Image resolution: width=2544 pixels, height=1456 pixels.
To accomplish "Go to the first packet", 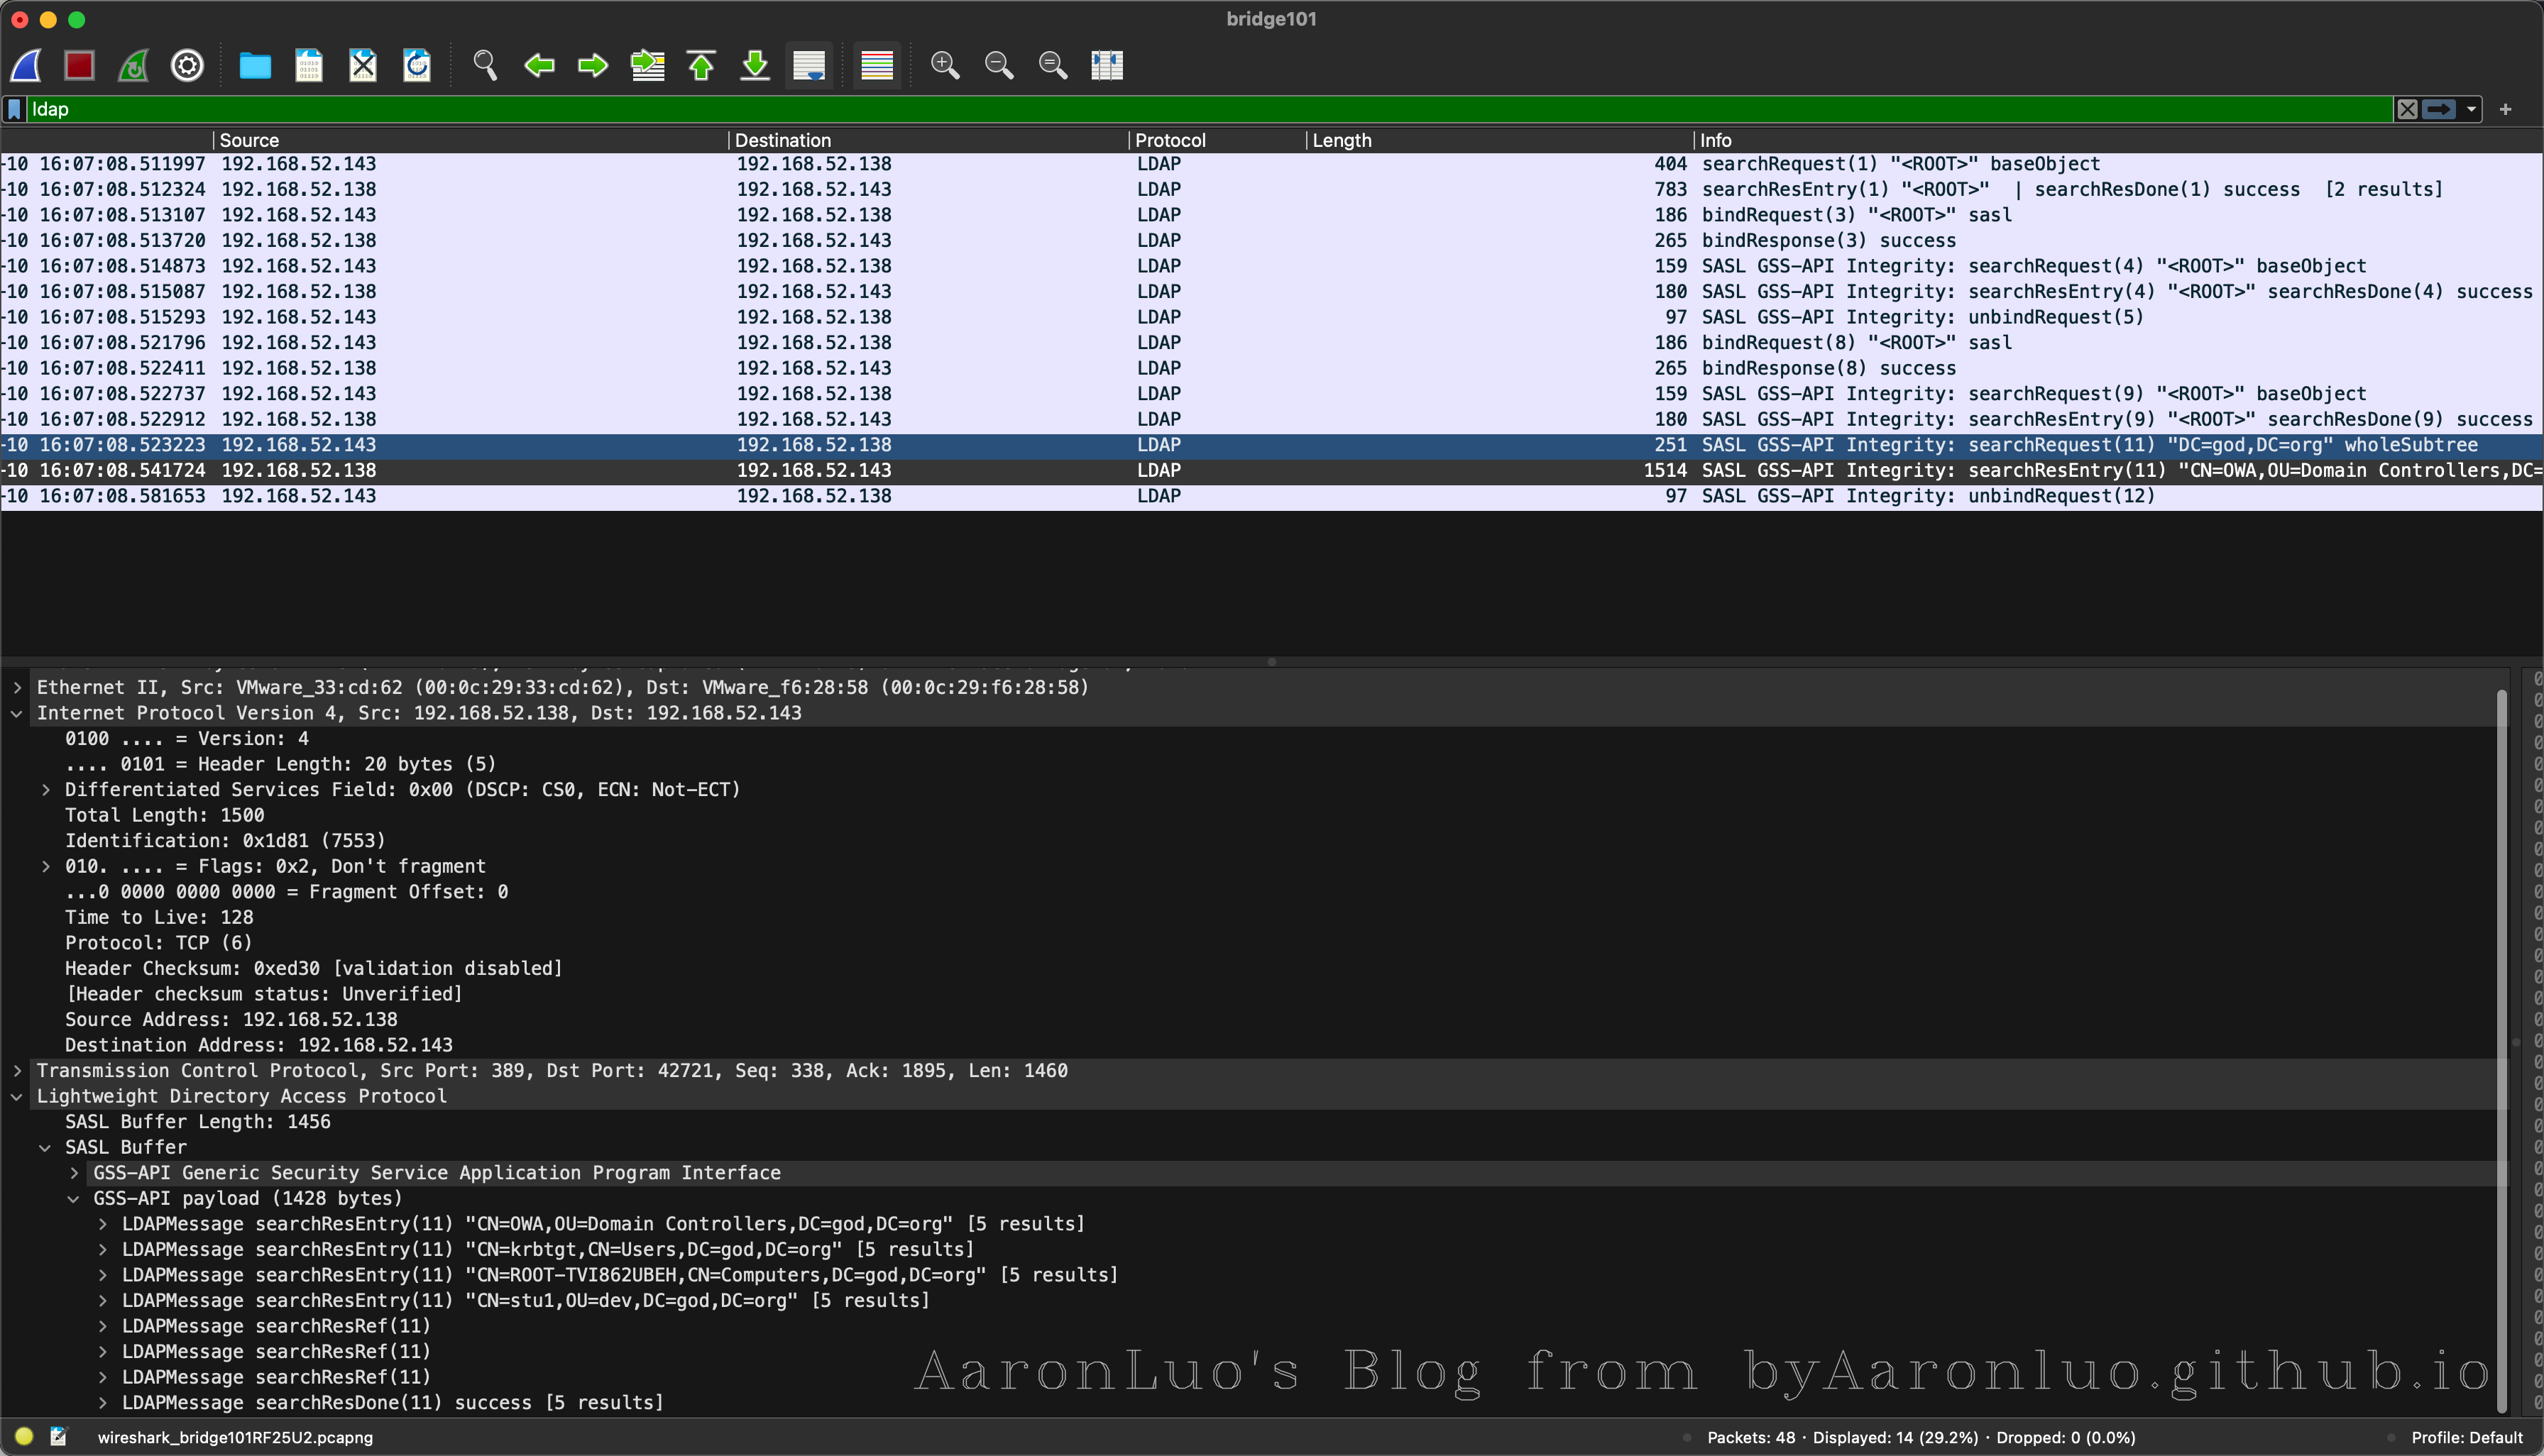I will click(x=701, y=66).
